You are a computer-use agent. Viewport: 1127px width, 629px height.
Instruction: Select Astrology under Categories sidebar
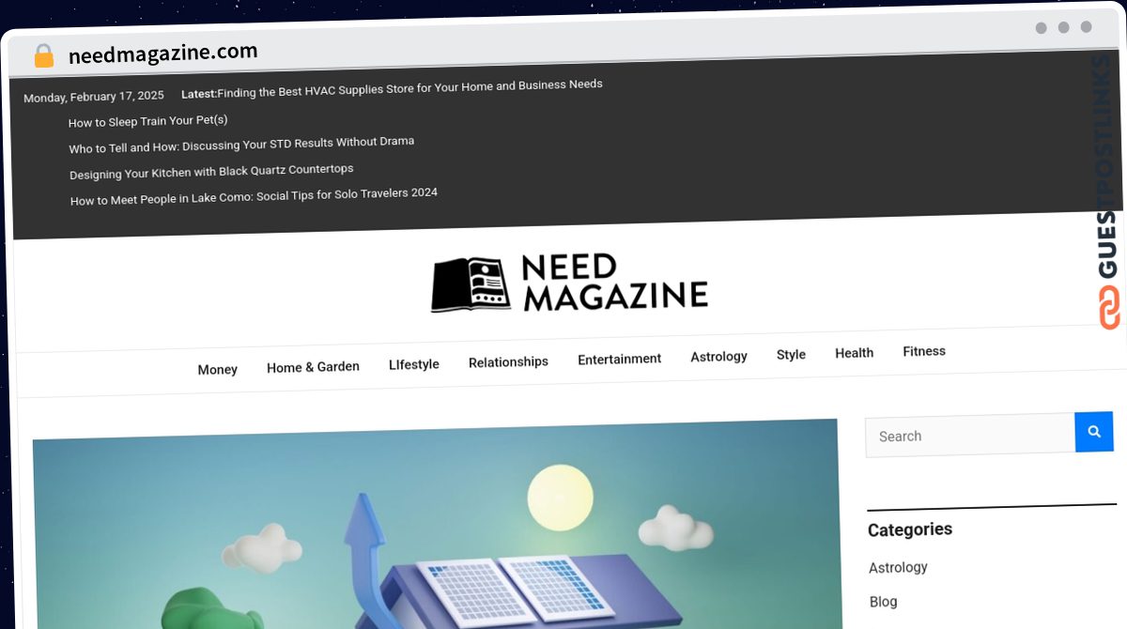click(898, 567)
